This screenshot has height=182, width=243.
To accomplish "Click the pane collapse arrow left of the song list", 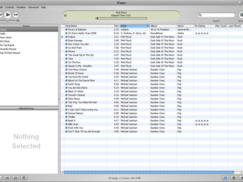I will [x=59, y=99].
